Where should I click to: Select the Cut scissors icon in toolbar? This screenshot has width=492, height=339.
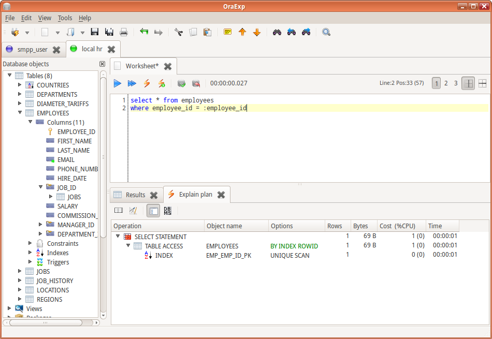(x=178, y=32)
